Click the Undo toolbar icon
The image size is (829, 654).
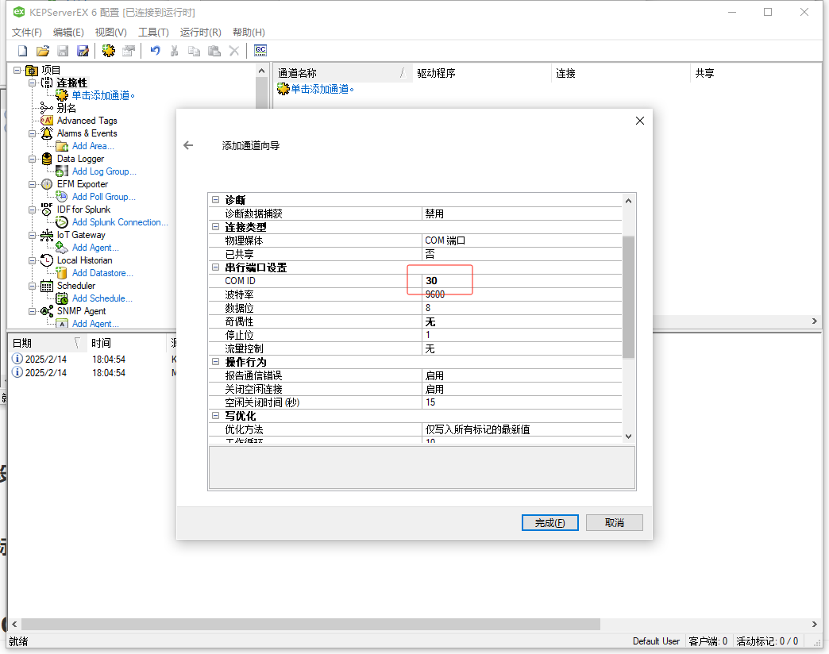click(x=155, y=51)
